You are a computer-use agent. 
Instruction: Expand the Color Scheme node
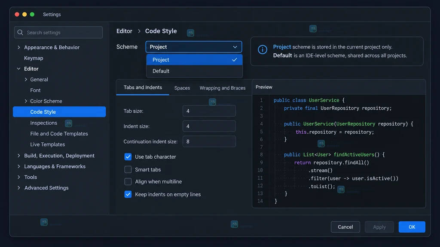click(26, 101)
